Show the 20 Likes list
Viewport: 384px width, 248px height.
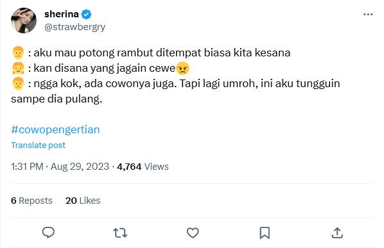(x=83, y=201)
